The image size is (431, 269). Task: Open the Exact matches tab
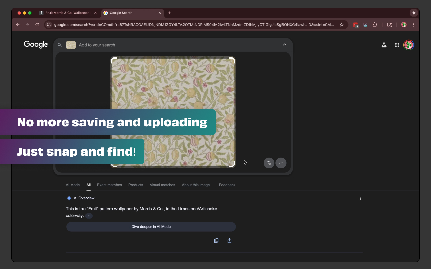click(109, 185)
